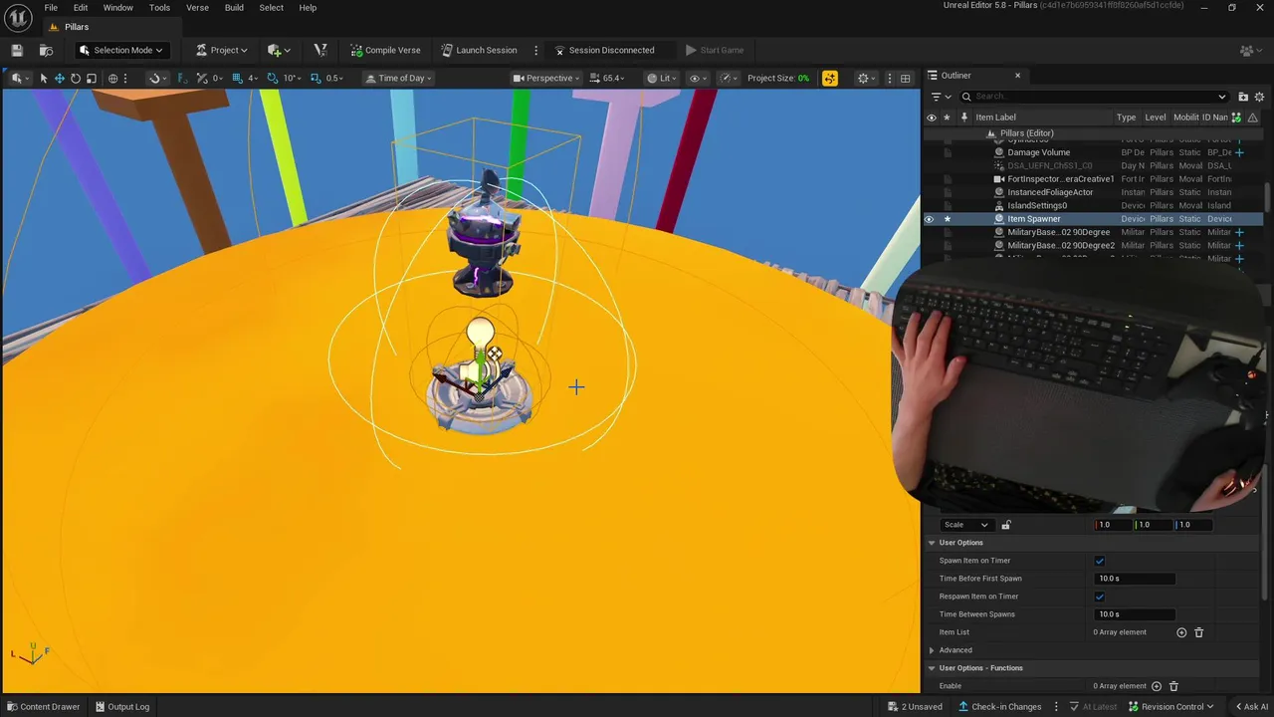Open the session options three-dot menu
Viewport: 1274px width, 717px height.
[x=536, y=50]
